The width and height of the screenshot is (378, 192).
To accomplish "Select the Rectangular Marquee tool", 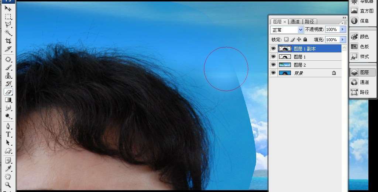I will tap(8, 16).
